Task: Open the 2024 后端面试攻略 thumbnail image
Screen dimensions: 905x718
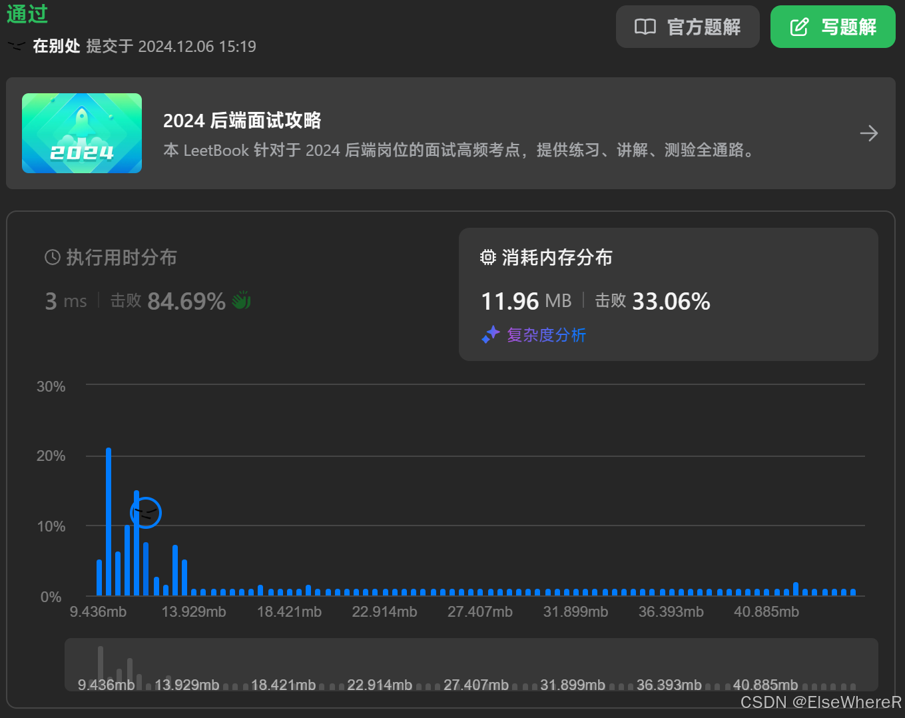Action: point(82,133)
